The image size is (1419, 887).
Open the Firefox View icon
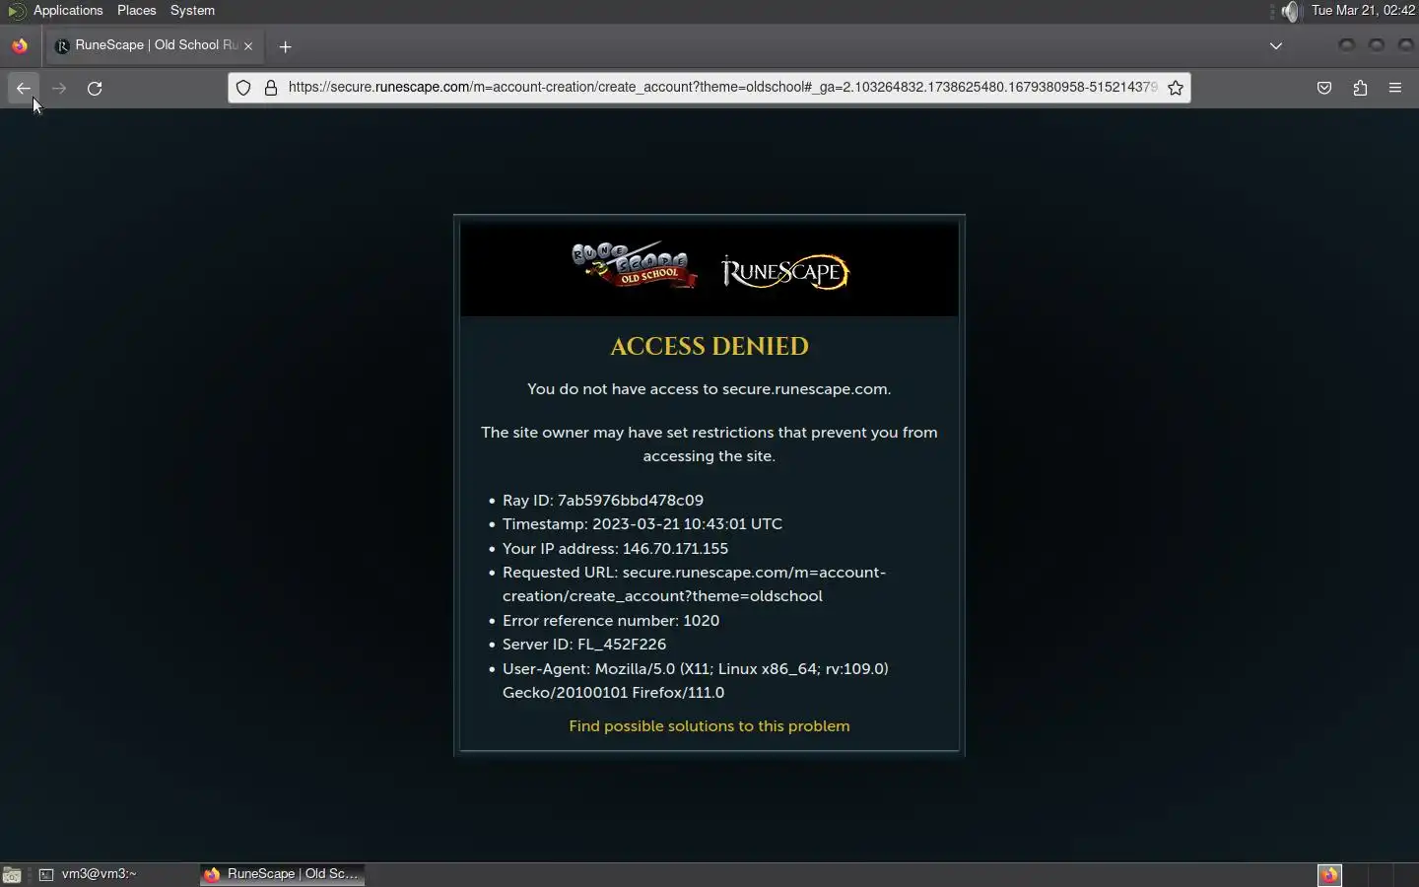[20, 46]
